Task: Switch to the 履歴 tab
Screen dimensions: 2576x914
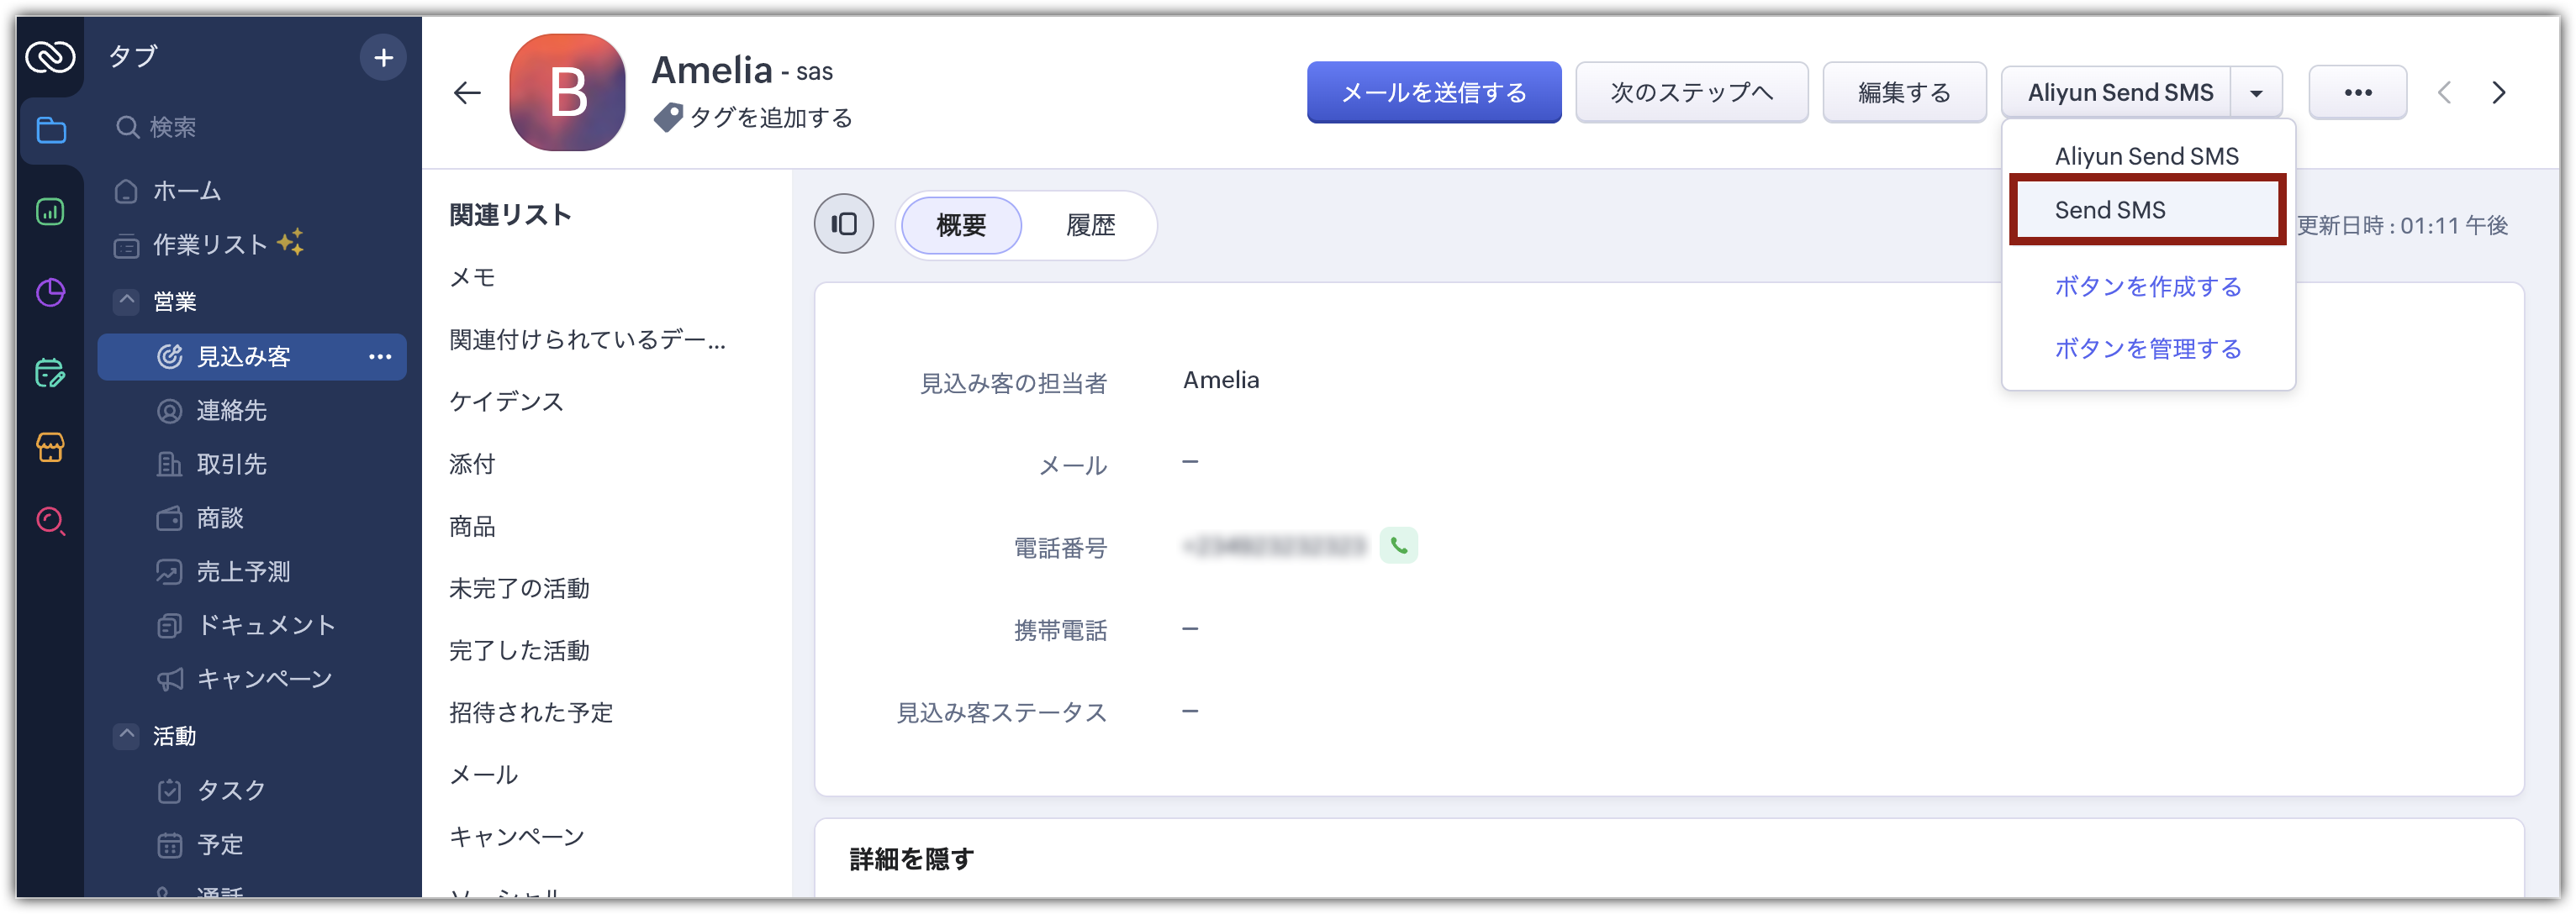Action: [1090, 225]
